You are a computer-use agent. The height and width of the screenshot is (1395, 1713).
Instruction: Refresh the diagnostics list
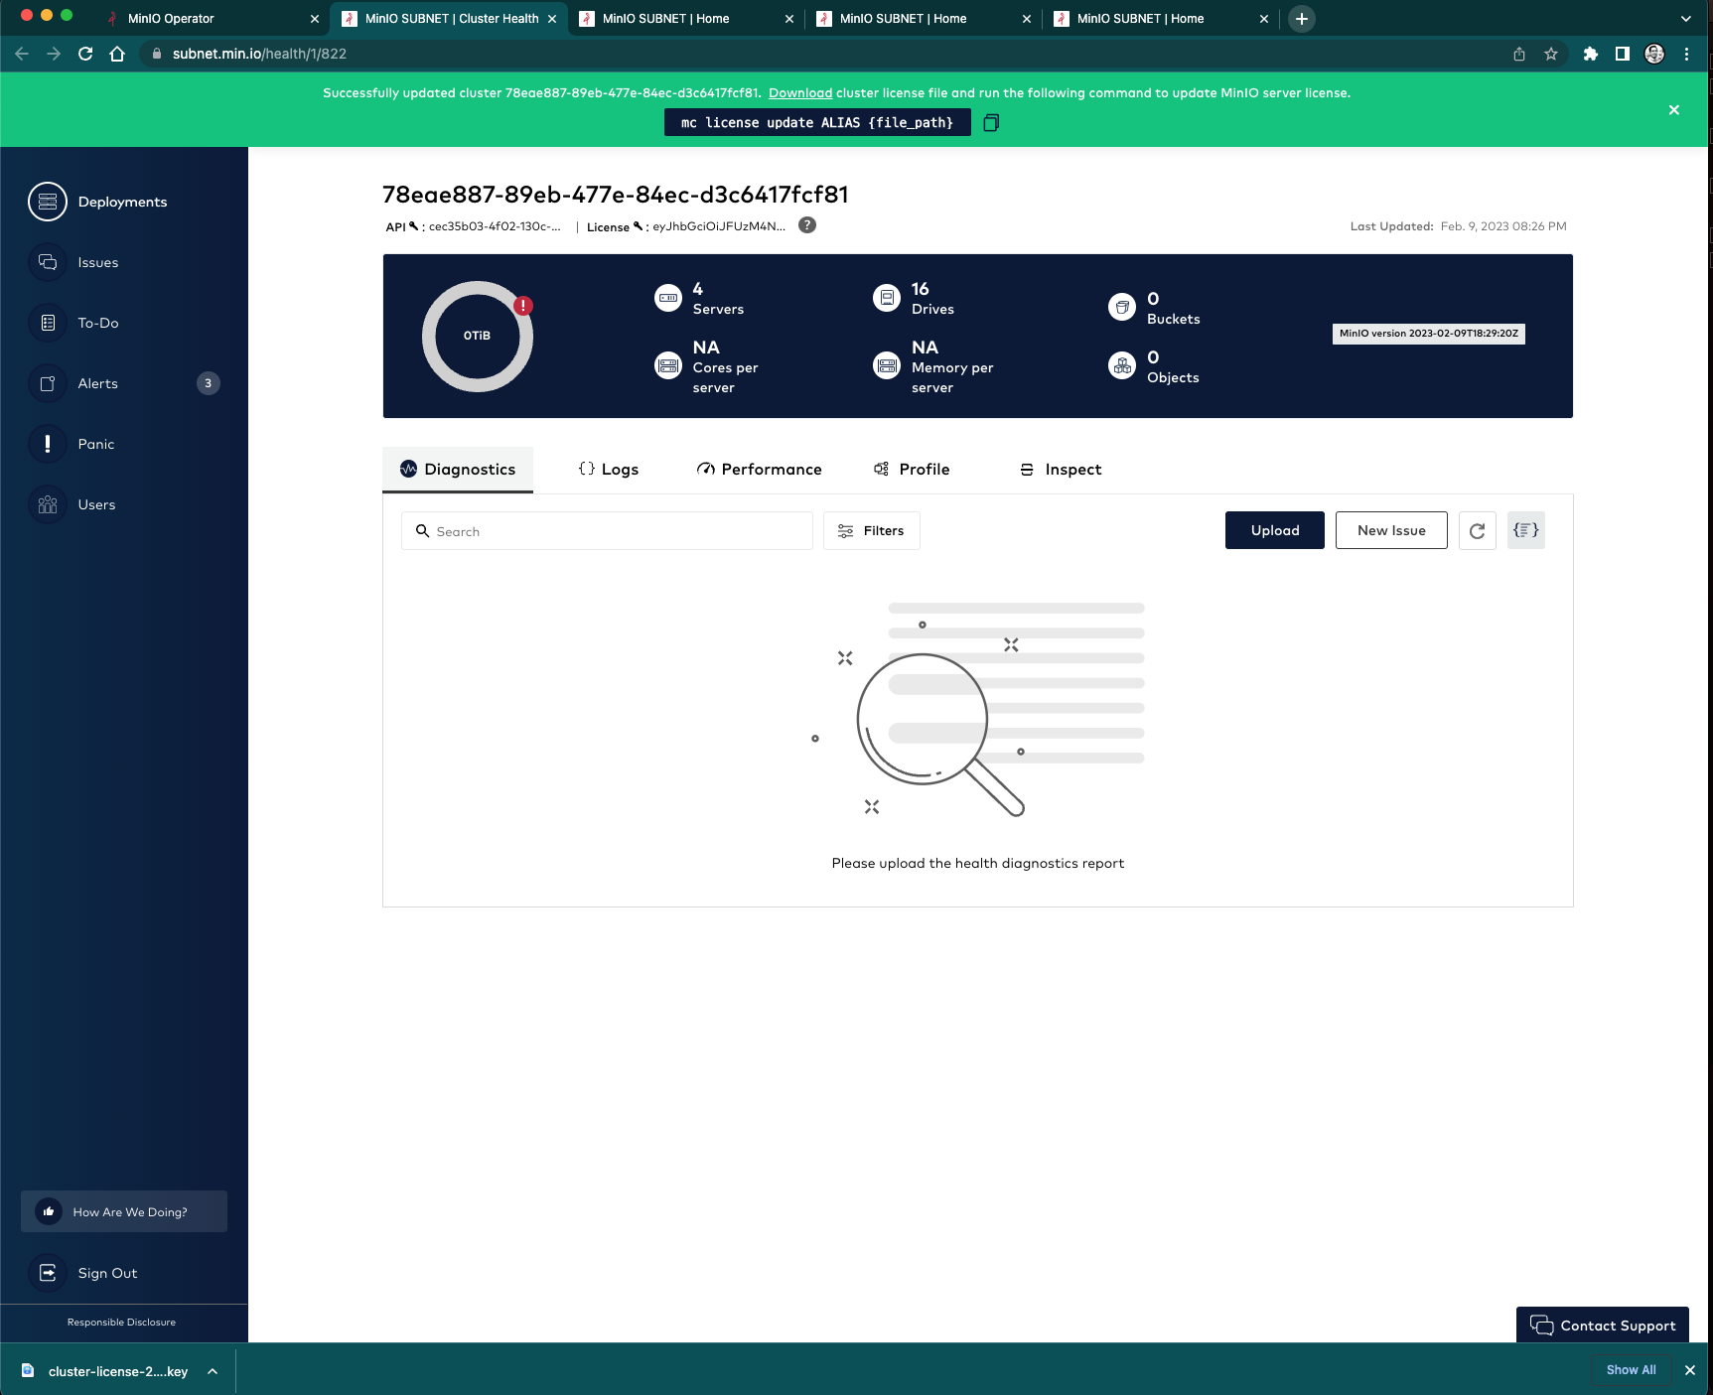click(1477, 530)
